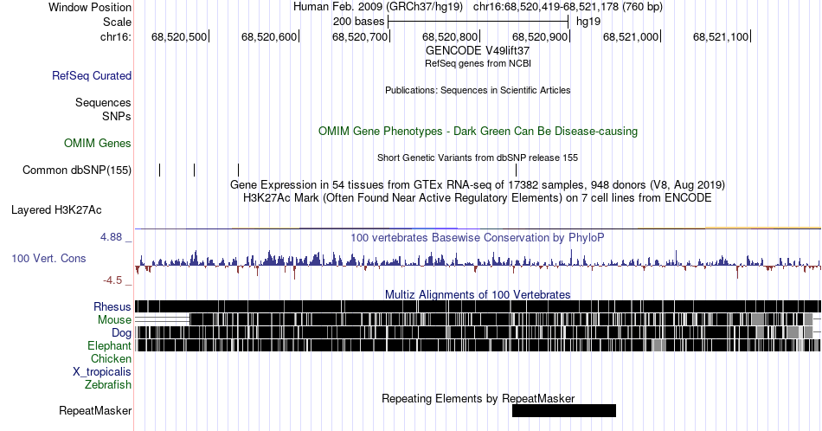Click the RefSeq genes from NCBI title
The height and width of the screenshot is (431, 822).
(478, 63)
